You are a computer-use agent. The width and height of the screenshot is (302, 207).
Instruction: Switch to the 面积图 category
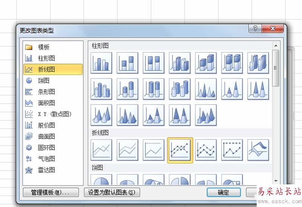point(53,103)
